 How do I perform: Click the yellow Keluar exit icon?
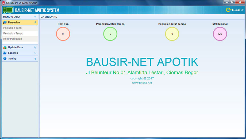click(228, 10)
